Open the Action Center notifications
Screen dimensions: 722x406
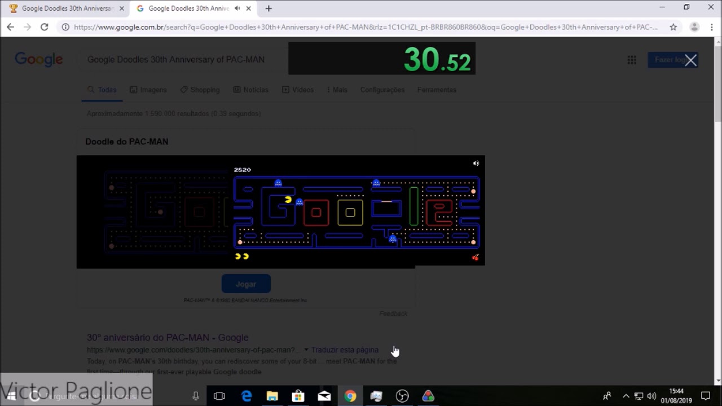[x=706, y=396]
